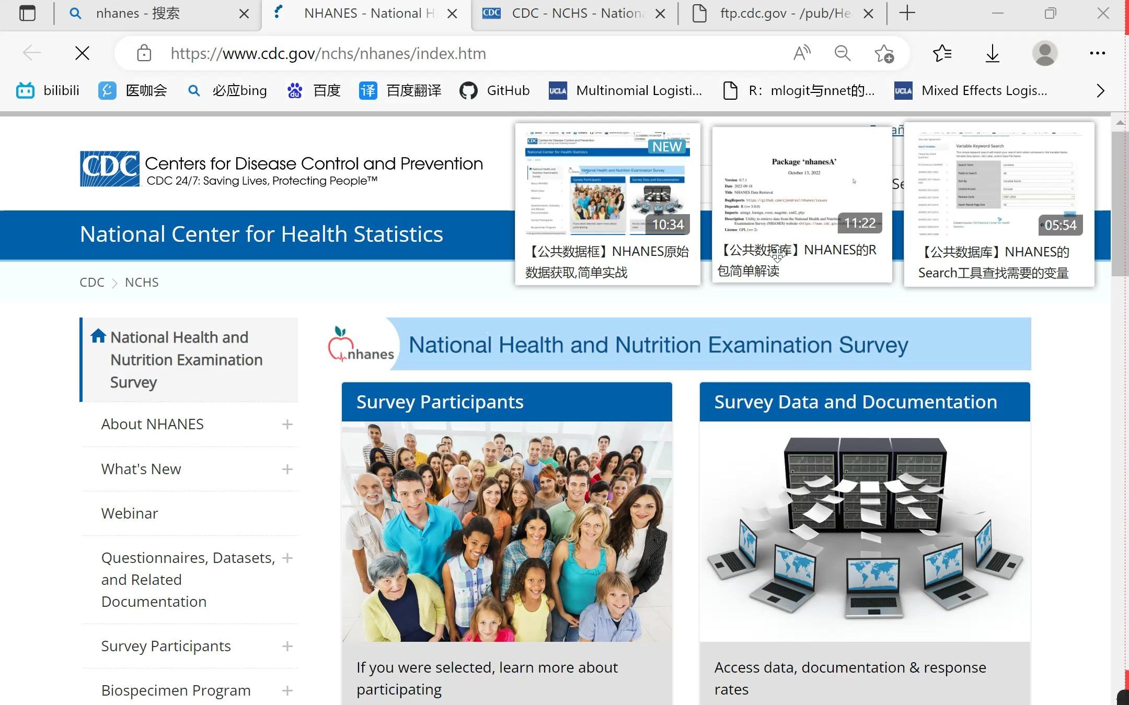Switch to the ftp.cdc.gov tab
Viewport: 1129px width, 705px height.
click(783, 13)
